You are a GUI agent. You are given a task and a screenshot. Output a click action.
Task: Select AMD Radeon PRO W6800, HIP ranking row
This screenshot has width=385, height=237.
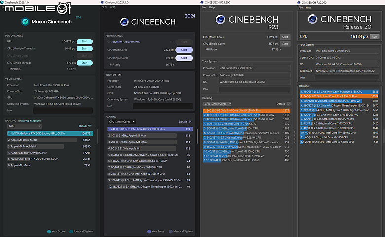[x=50, y=153]
